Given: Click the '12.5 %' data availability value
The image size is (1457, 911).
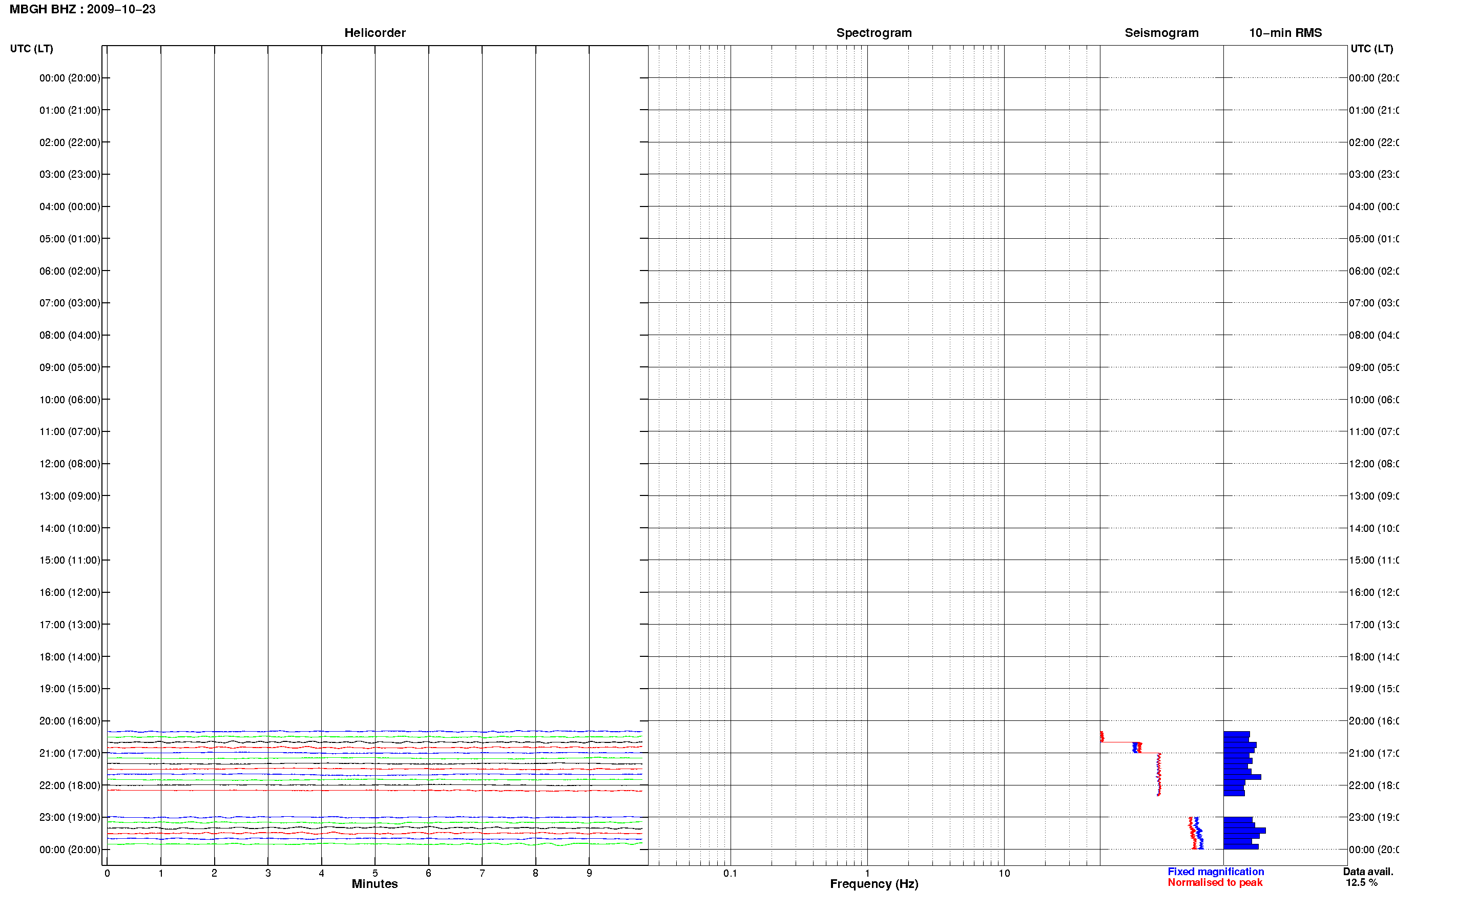Looking at the screenshot, I should 1361,883.
